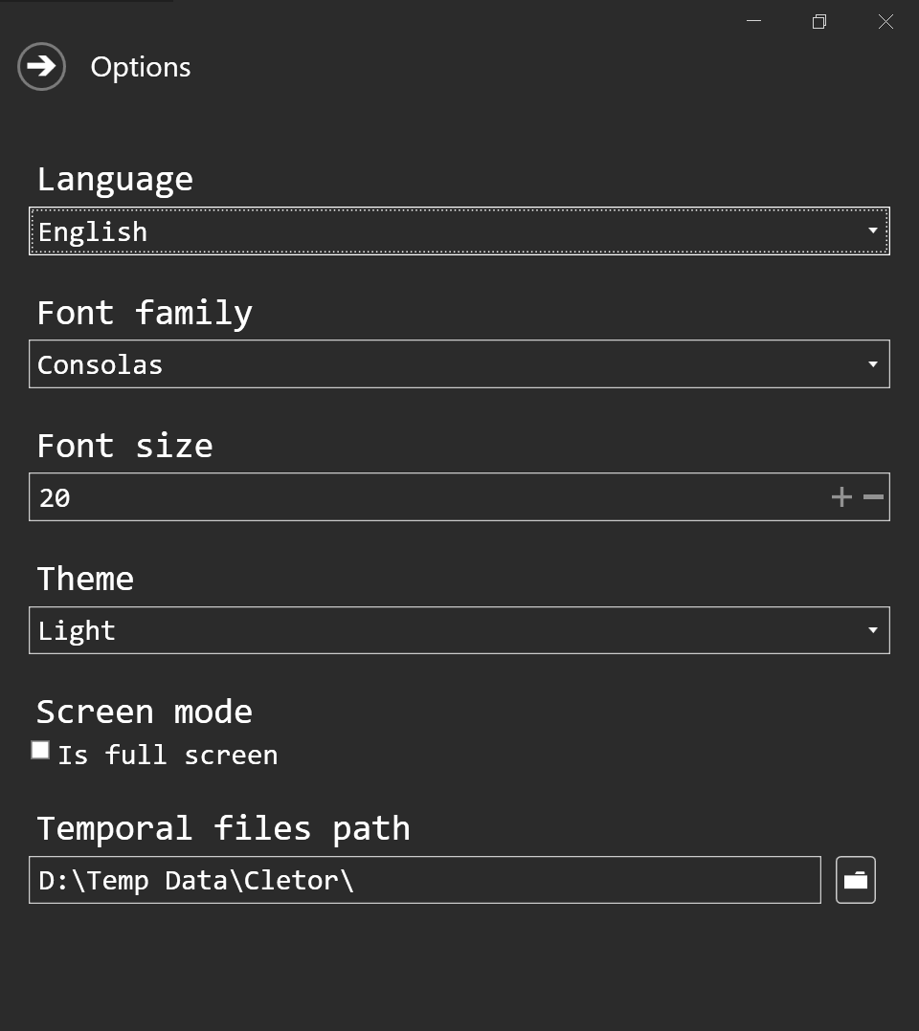919x1031 pixels.
Task: Click the Temporal files path heading
Action: point(223,828)
